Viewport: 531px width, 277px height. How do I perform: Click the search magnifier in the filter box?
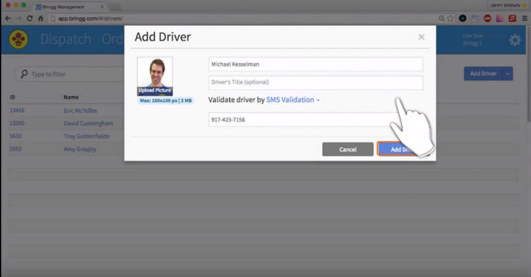point(25,74)
